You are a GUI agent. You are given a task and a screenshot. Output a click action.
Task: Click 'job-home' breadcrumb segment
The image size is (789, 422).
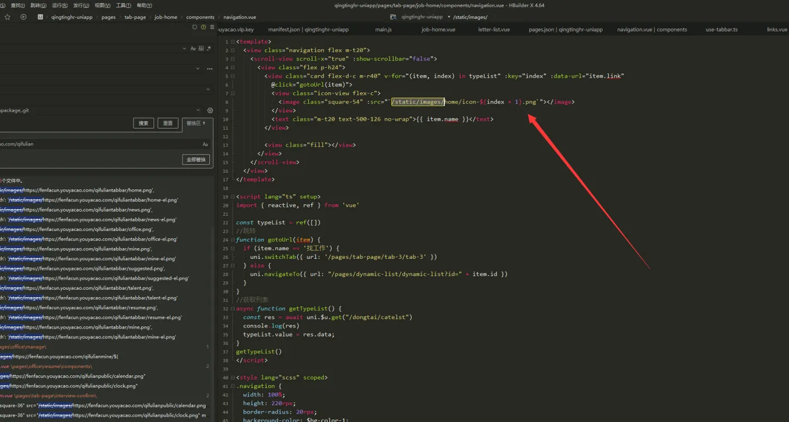[x=166, y=17]
